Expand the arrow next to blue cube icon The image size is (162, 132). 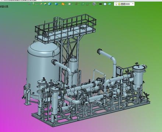pos(52,4)
